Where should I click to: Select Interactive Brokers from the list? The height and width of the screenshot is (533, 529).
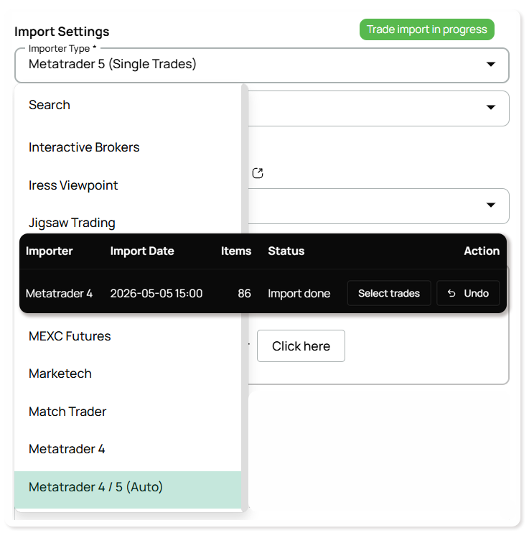(x=128, y=147)
